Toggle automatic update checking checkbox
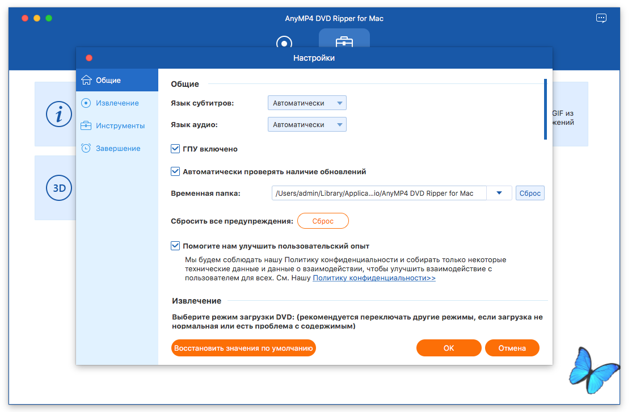The width and height of the screenshot is (632, 412). point(175,171)
